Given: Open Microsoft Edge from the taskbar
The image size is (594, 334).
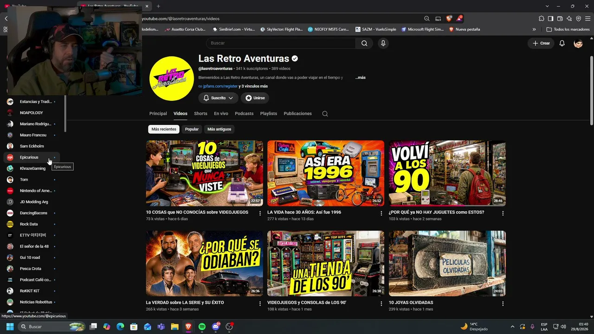Looking at the screenshot, I should tap(120, 327).
